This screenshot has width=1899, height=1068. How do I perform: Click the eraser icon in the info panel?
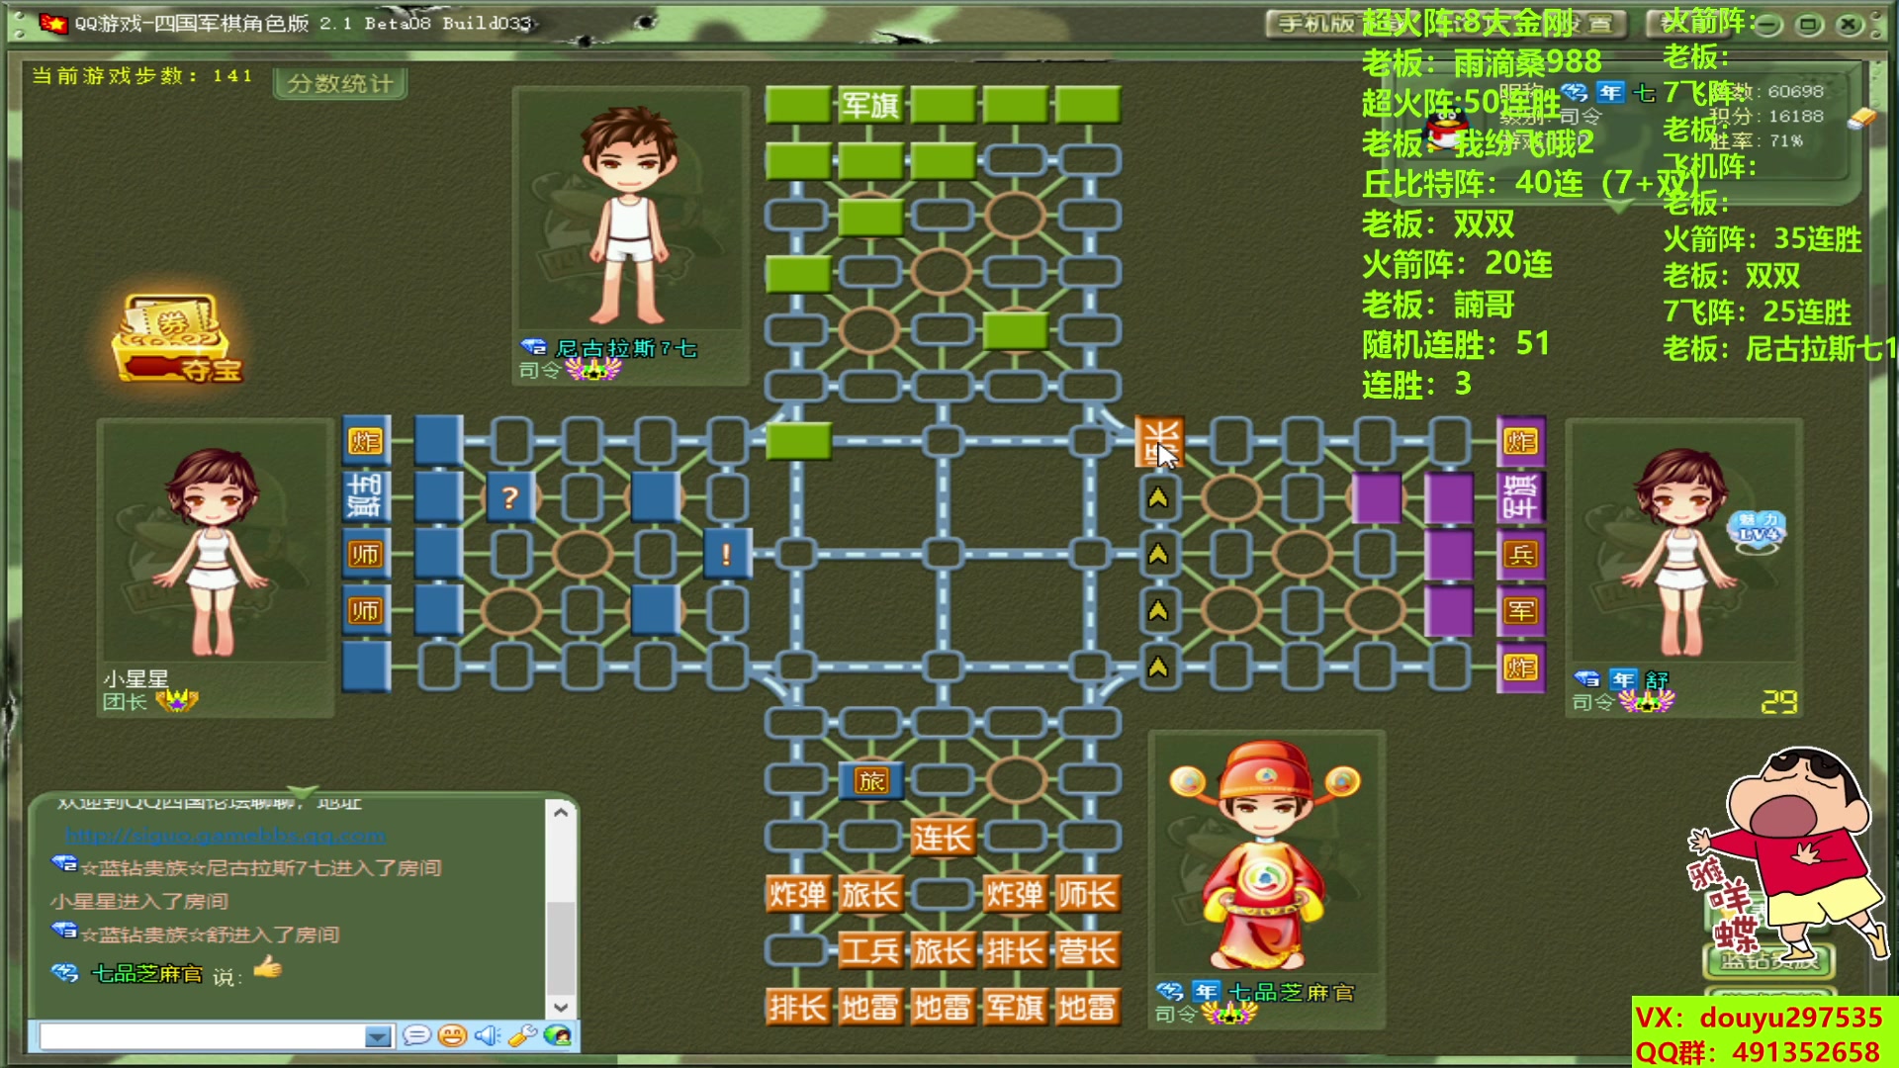click(1861, 118)
